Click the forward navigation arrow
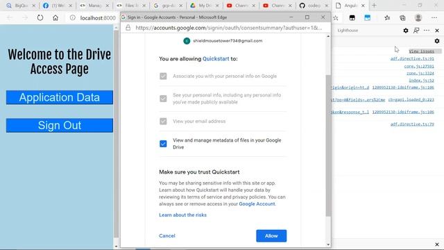The width and height of the screenshot is (444, 250). pyautogui.click(x=25, y=18)
